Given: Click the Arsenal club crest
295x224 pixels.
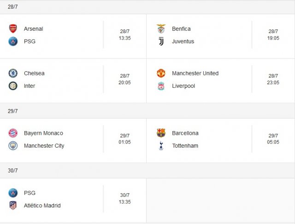Looking at the screenshot, I should 13,29.
